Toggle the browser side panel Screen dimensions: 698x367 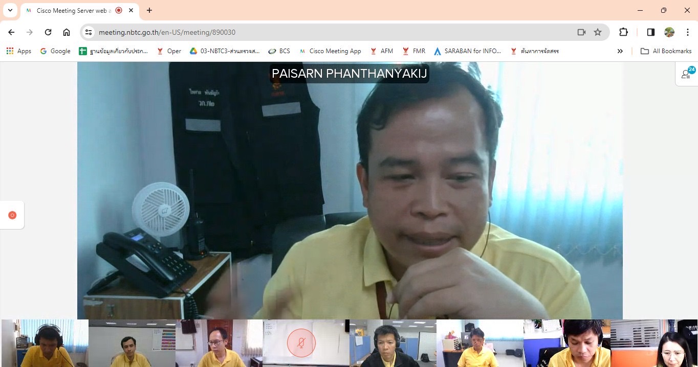tap(651, 32)
